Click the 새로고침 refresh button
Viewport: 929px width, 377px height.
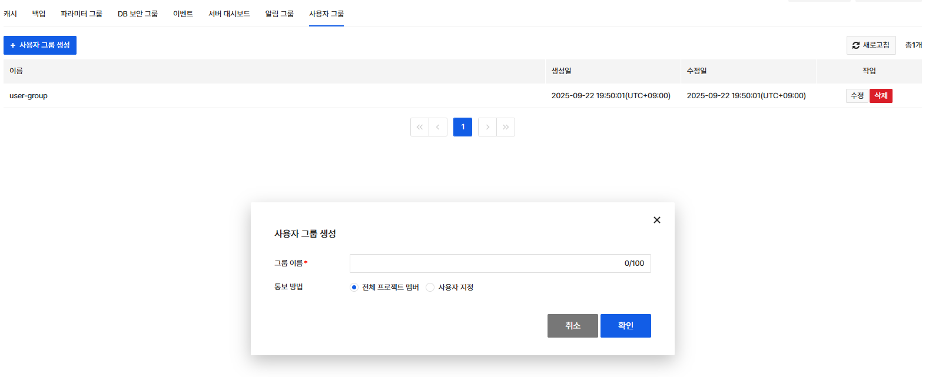coord(871,45)
